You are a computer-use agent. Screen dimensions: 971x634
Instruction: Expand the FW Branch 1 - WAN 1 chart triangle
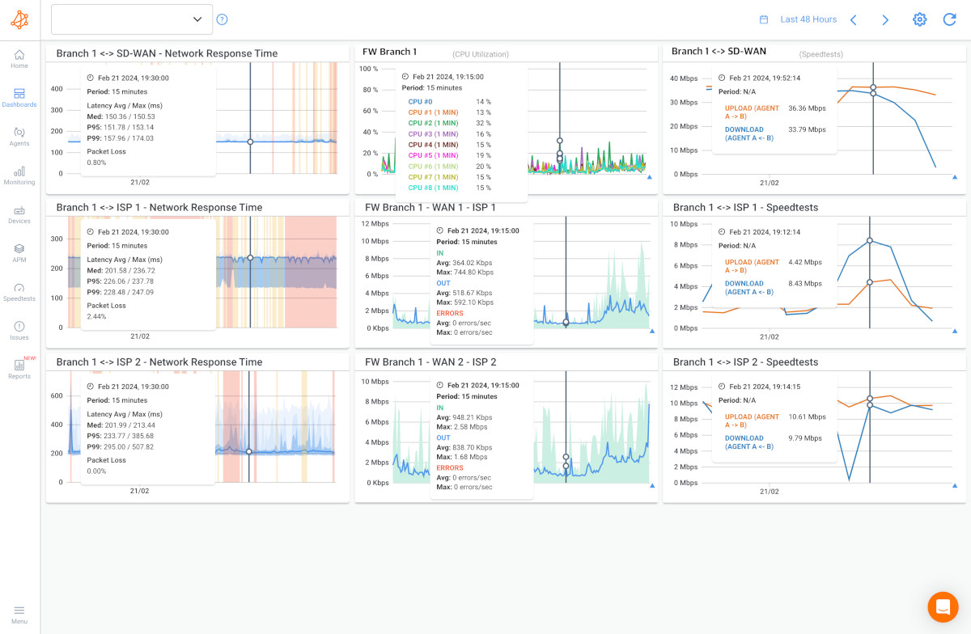point(651,330)
